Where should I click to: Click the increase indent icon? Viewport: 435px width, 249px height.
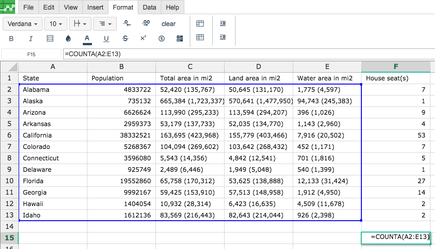(223, 24)
